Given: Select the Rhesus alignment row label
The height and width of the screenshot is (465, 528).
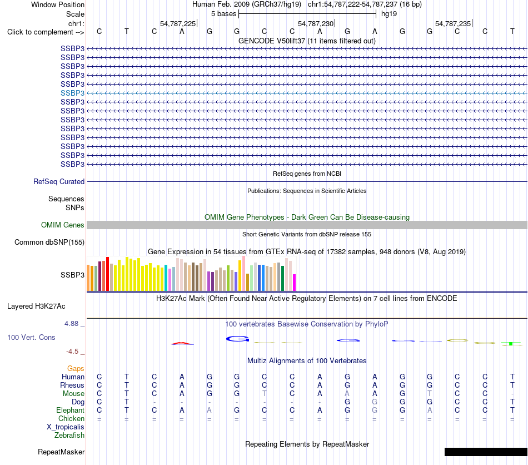Looking at the screenshot, I should click(72, 385).
